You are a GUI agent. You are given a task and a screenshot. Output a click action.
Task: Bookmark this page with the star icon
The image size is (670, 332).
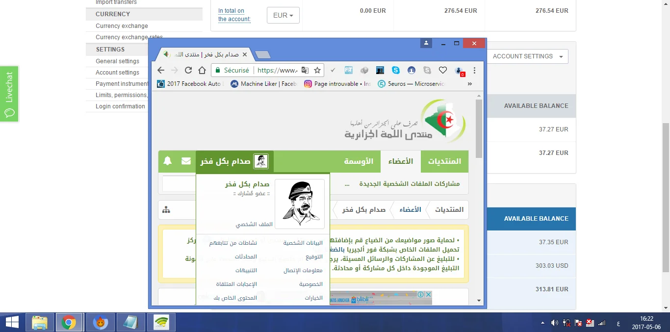tap(317, 71)
